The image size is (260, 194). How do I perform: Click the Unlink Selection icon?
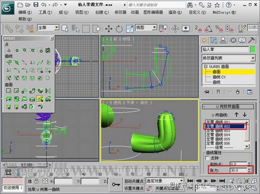[x=19, y=29]
